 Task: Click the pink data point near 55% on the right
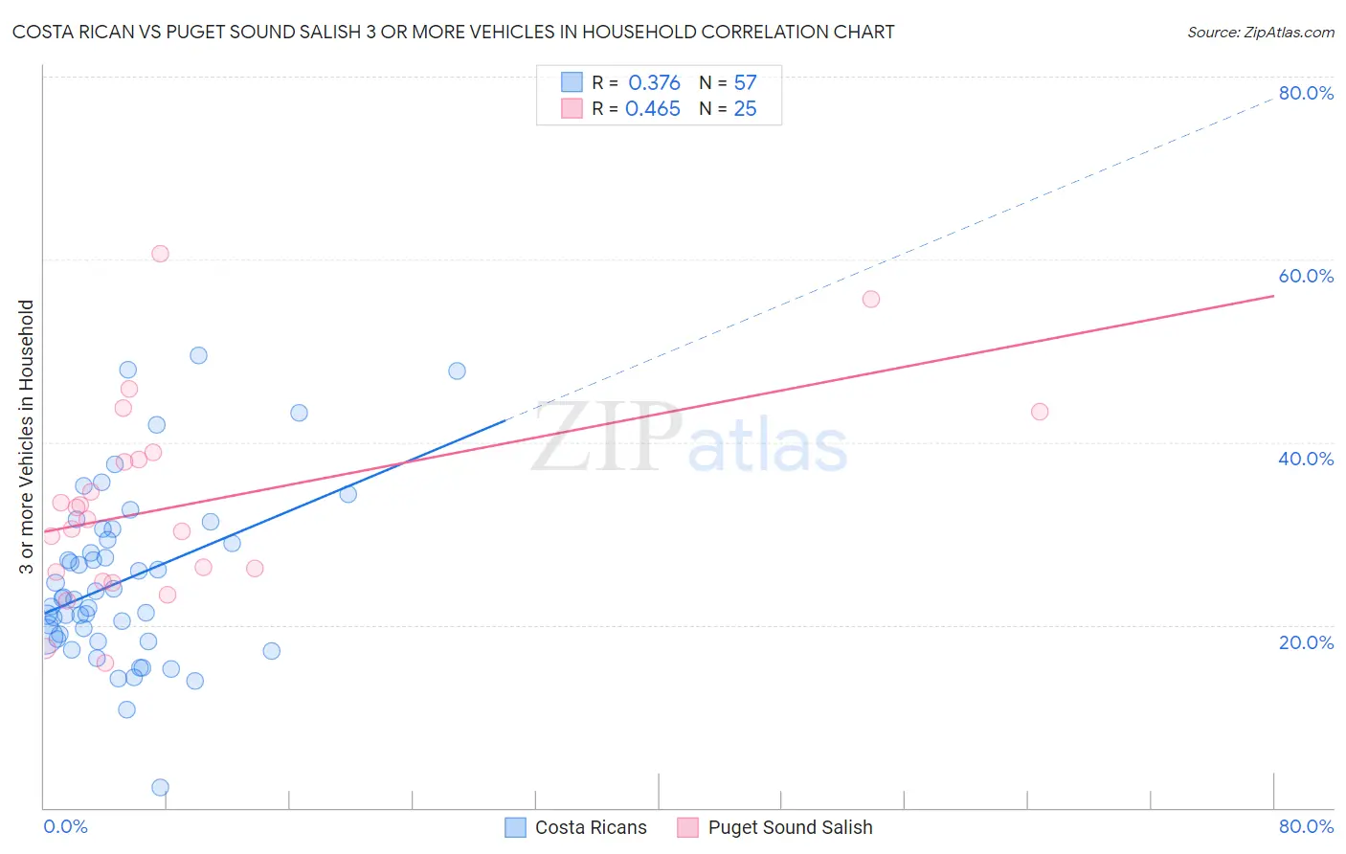(870, 299)
